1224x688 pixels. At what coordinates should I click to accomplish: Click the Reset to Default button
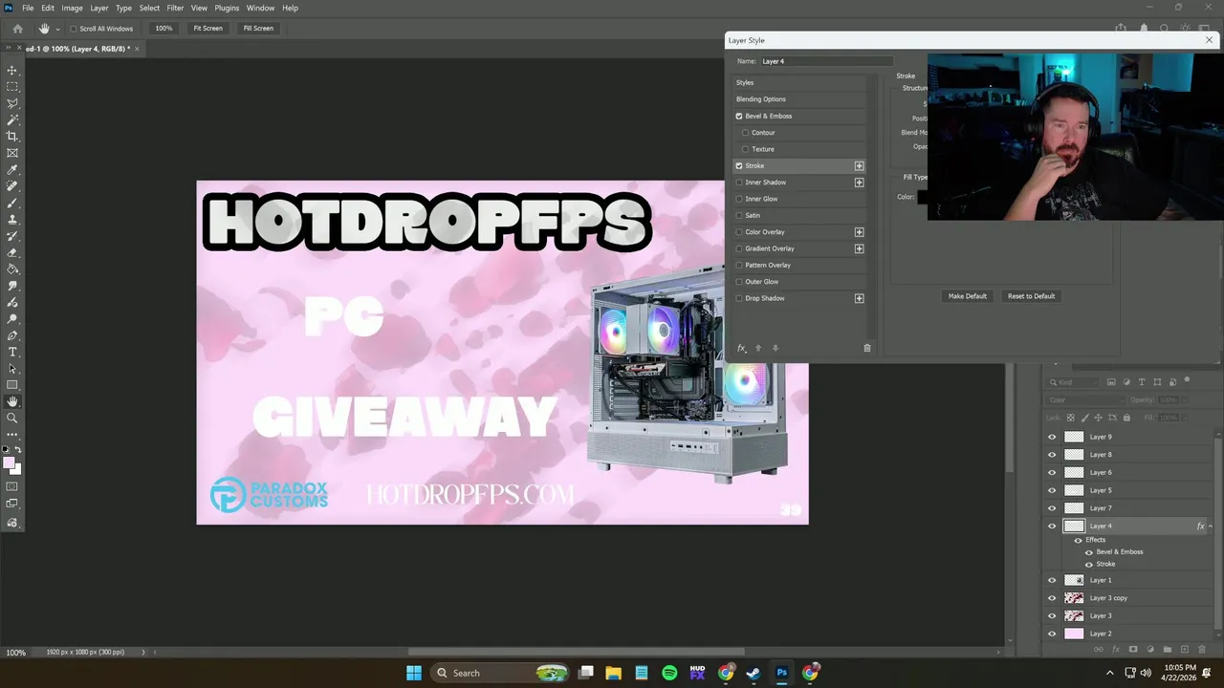1031,296
